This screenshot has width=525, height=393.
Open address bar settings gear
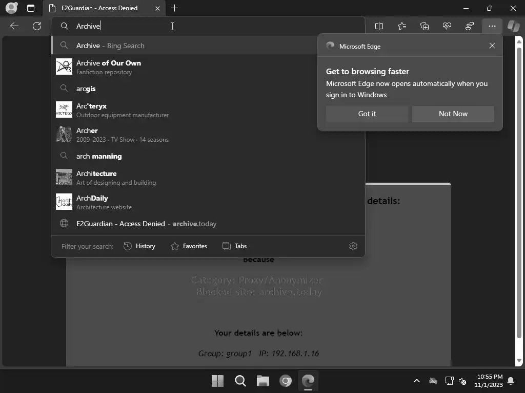353,246
